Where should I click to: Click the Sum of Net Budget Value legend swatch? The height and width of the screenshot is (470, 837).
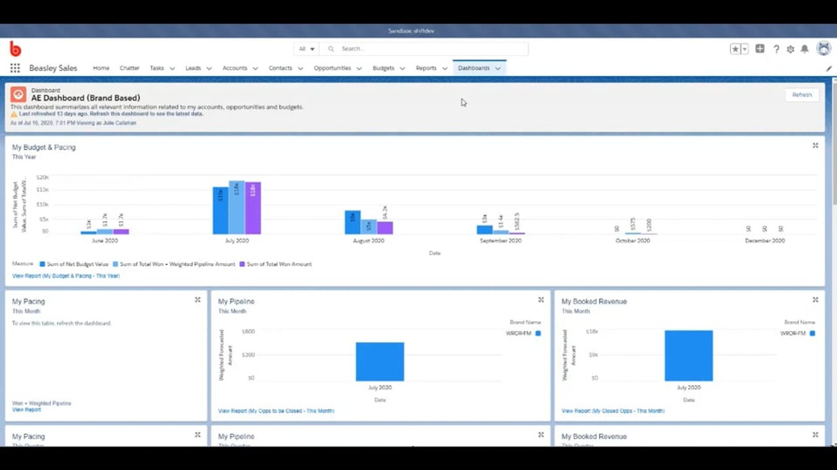[43, 264]
